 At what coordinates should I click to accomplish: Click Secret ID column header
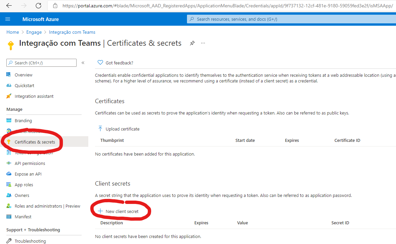tap(340, 223)
